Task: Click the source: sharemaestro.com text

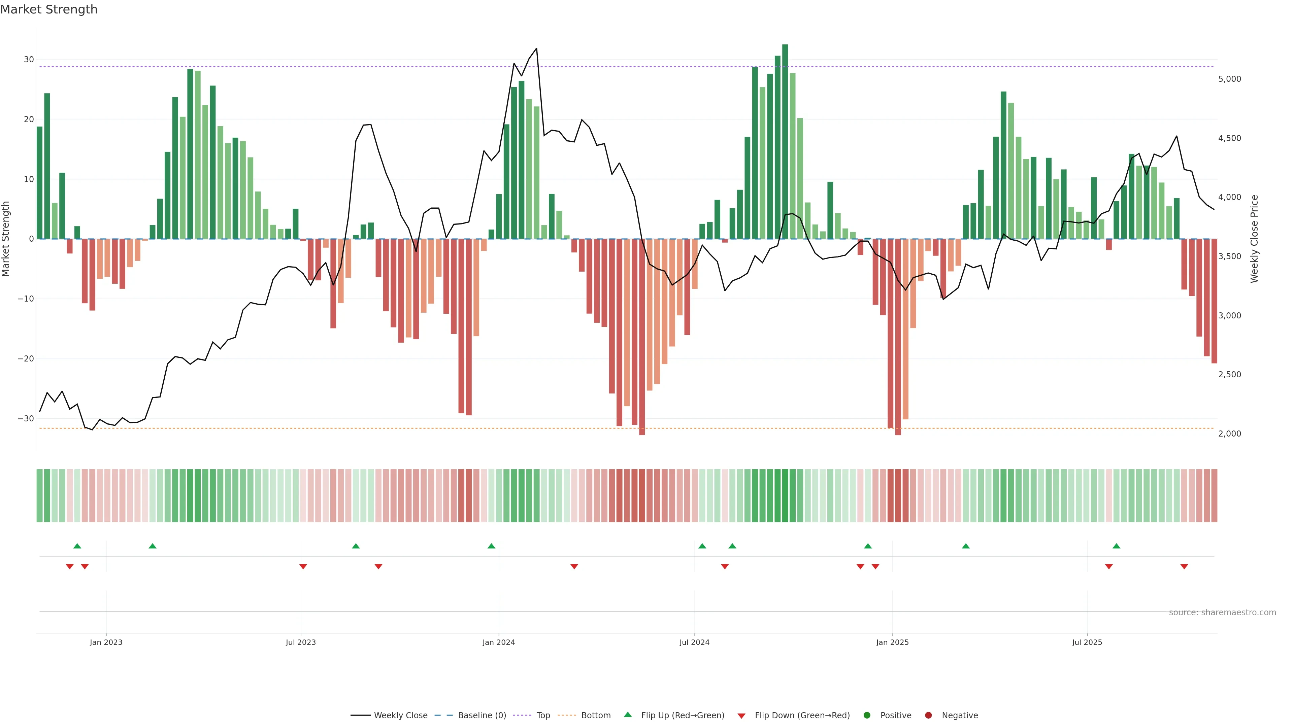Action: 1222,613
